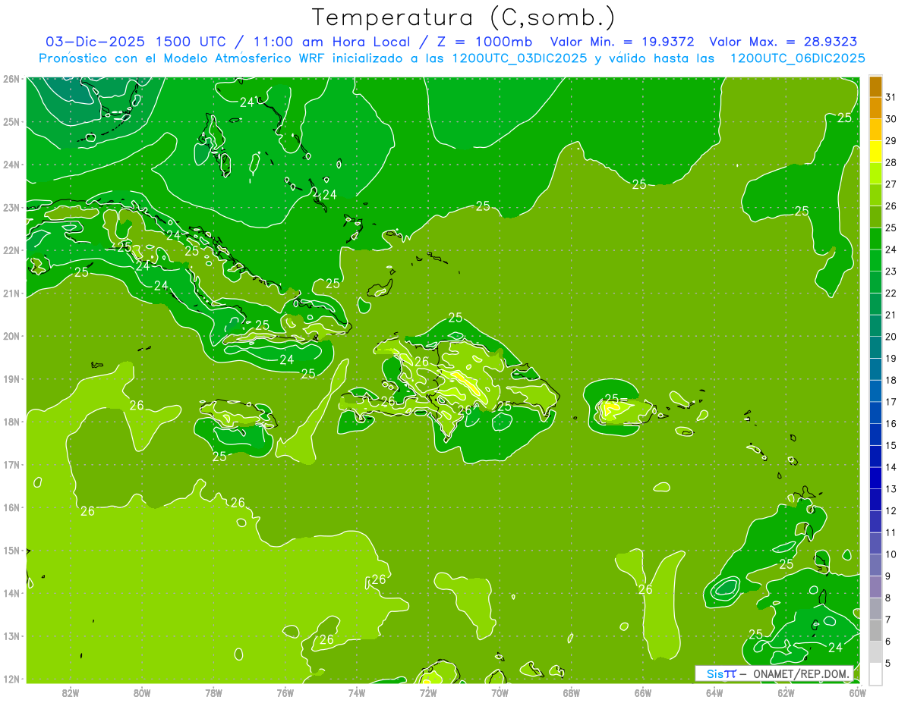Click longitude axis label "72W"
Screen dimensions: 911x703
[428, 692]
